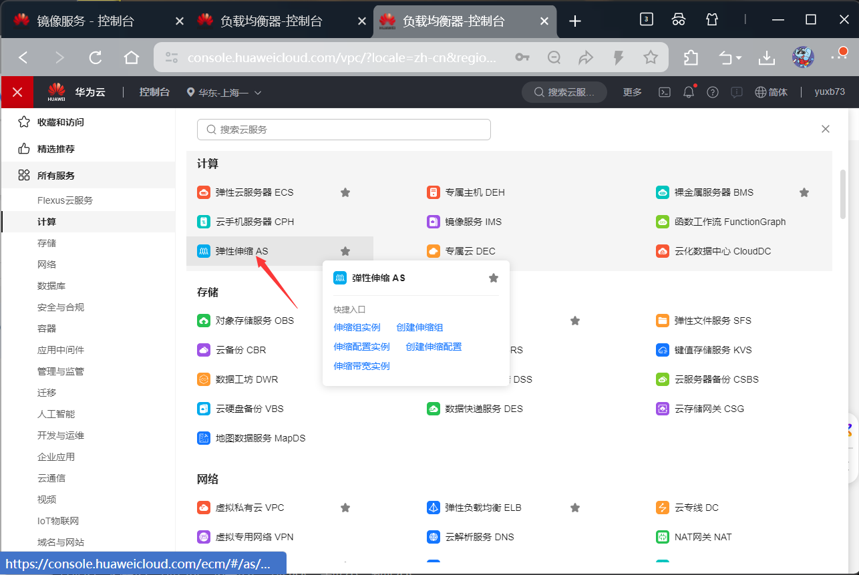The image size is (859, 575).
Task: Toggle favorite star for 弹性负载均衡 ELB
Action: [575, 508]
